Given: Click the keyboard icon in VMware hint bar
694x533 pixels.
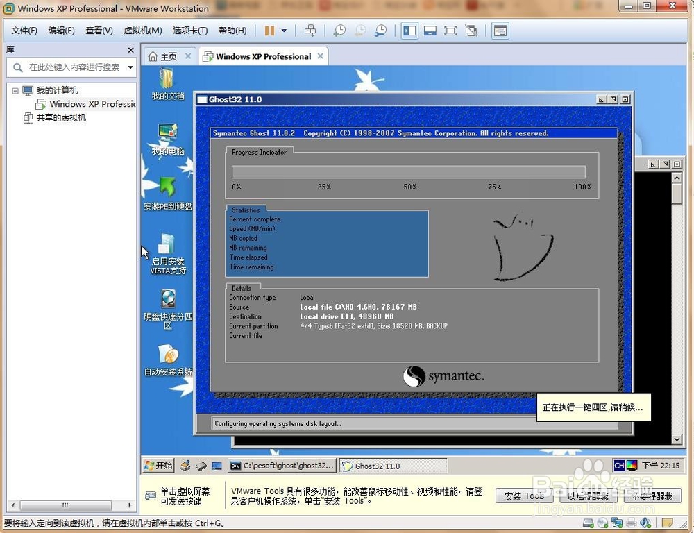Looking at the screenshot, I should point(151,495).
